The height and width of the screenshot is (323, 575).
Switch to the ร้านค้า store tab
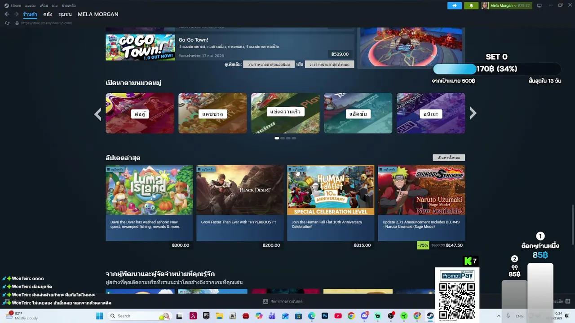[30, 14]
